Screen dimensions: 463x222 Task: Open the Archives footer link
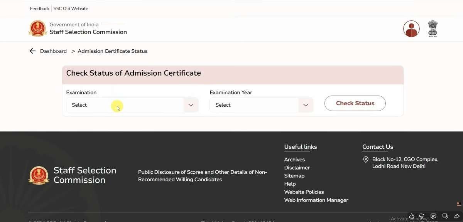(294, 160)
